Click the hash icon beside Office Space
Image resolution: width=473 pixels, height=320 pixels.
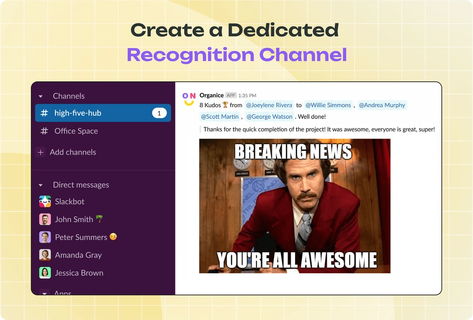pyautogui.click(x=44, y=131)
